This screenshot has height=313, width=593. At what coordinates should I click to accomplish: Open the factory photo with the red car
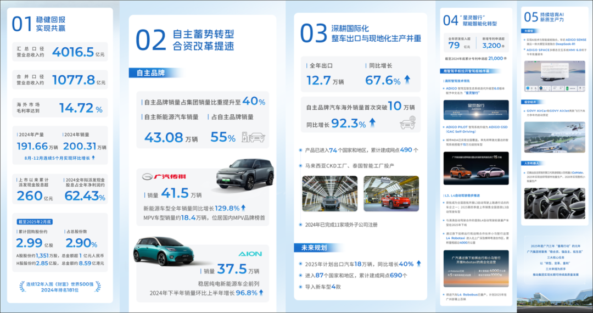pos(391,193)
